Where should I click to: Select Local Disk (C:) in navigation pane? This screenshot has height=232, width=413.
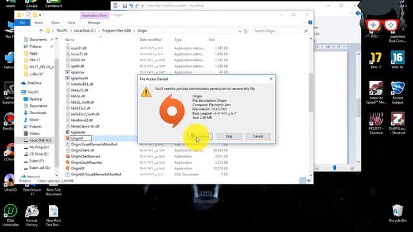(x=40, y=140)
